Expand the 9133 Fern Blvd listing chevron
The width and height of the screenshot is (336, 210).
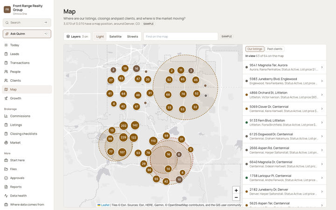pos(322,122)
